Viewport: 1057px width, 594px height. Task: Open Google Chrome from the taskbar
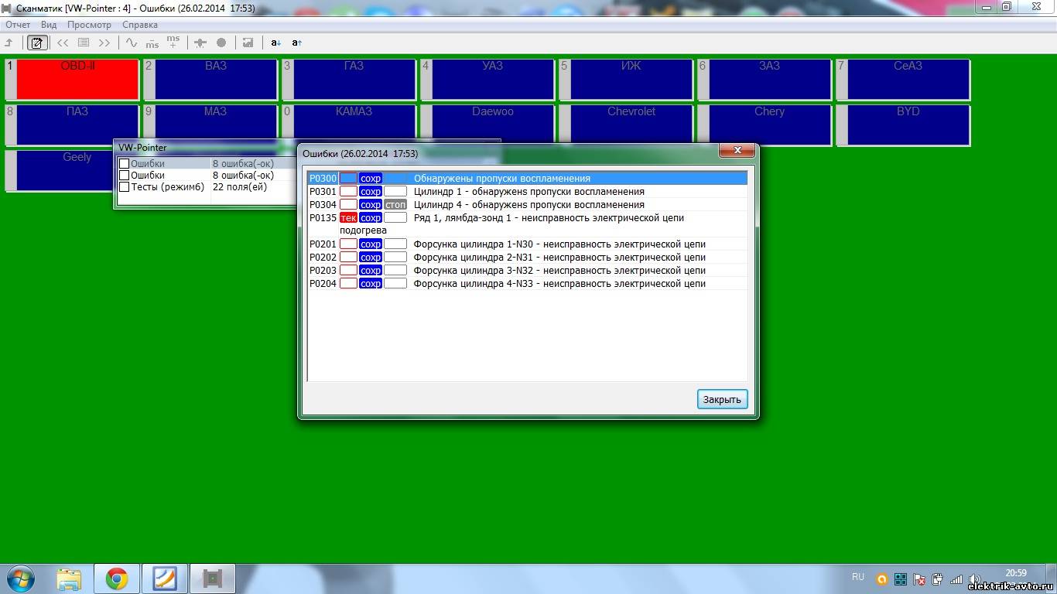tap(117, 578)
